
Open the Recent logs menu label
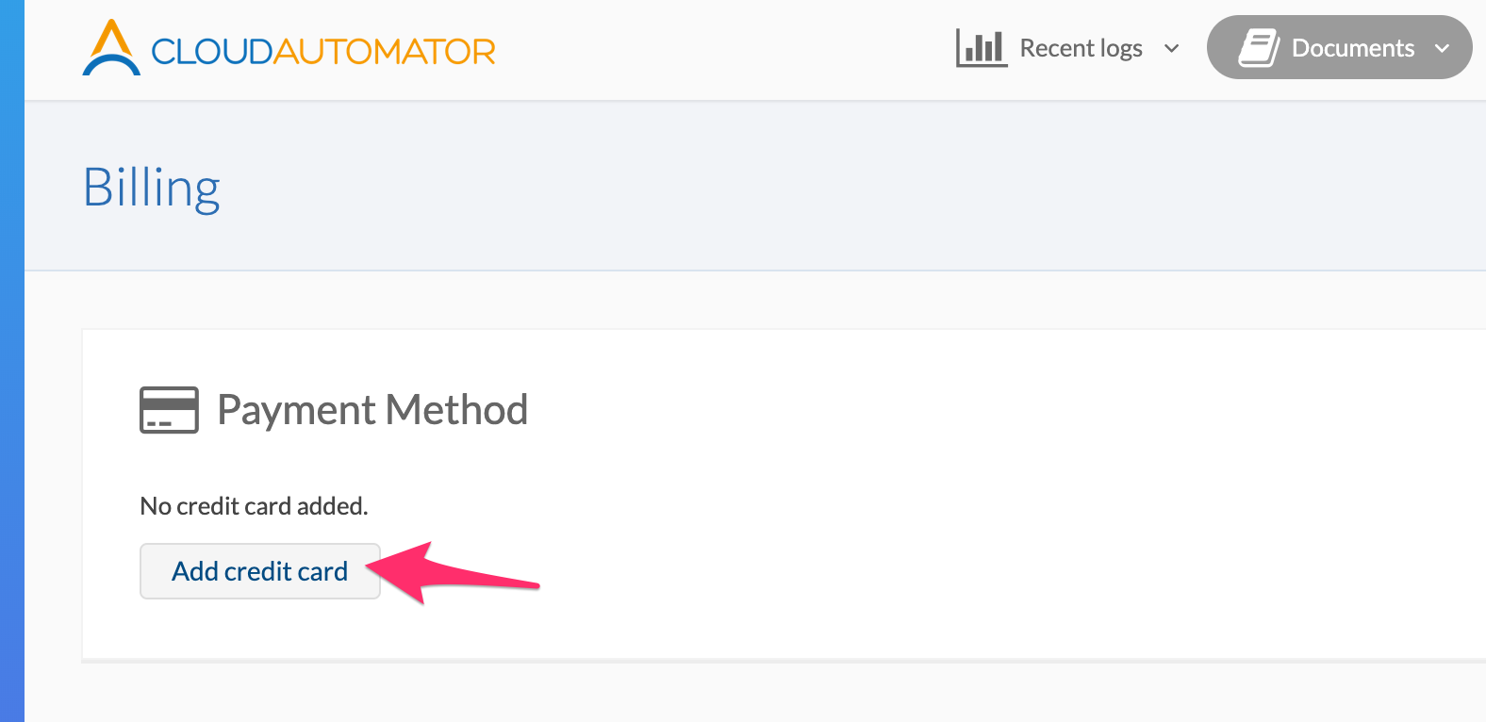coord(1081,48)
